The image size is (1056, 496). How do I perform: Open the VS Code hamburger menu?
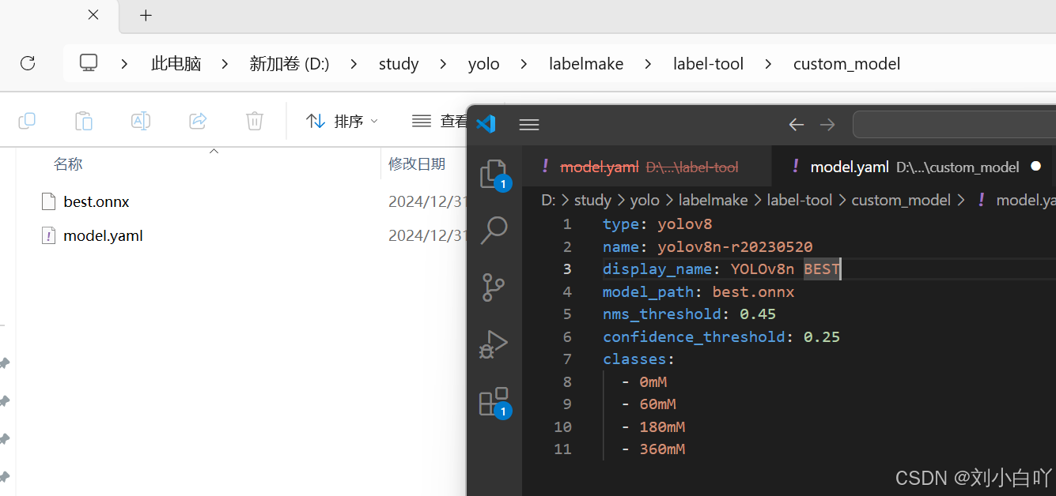click(x=529, y=125)
